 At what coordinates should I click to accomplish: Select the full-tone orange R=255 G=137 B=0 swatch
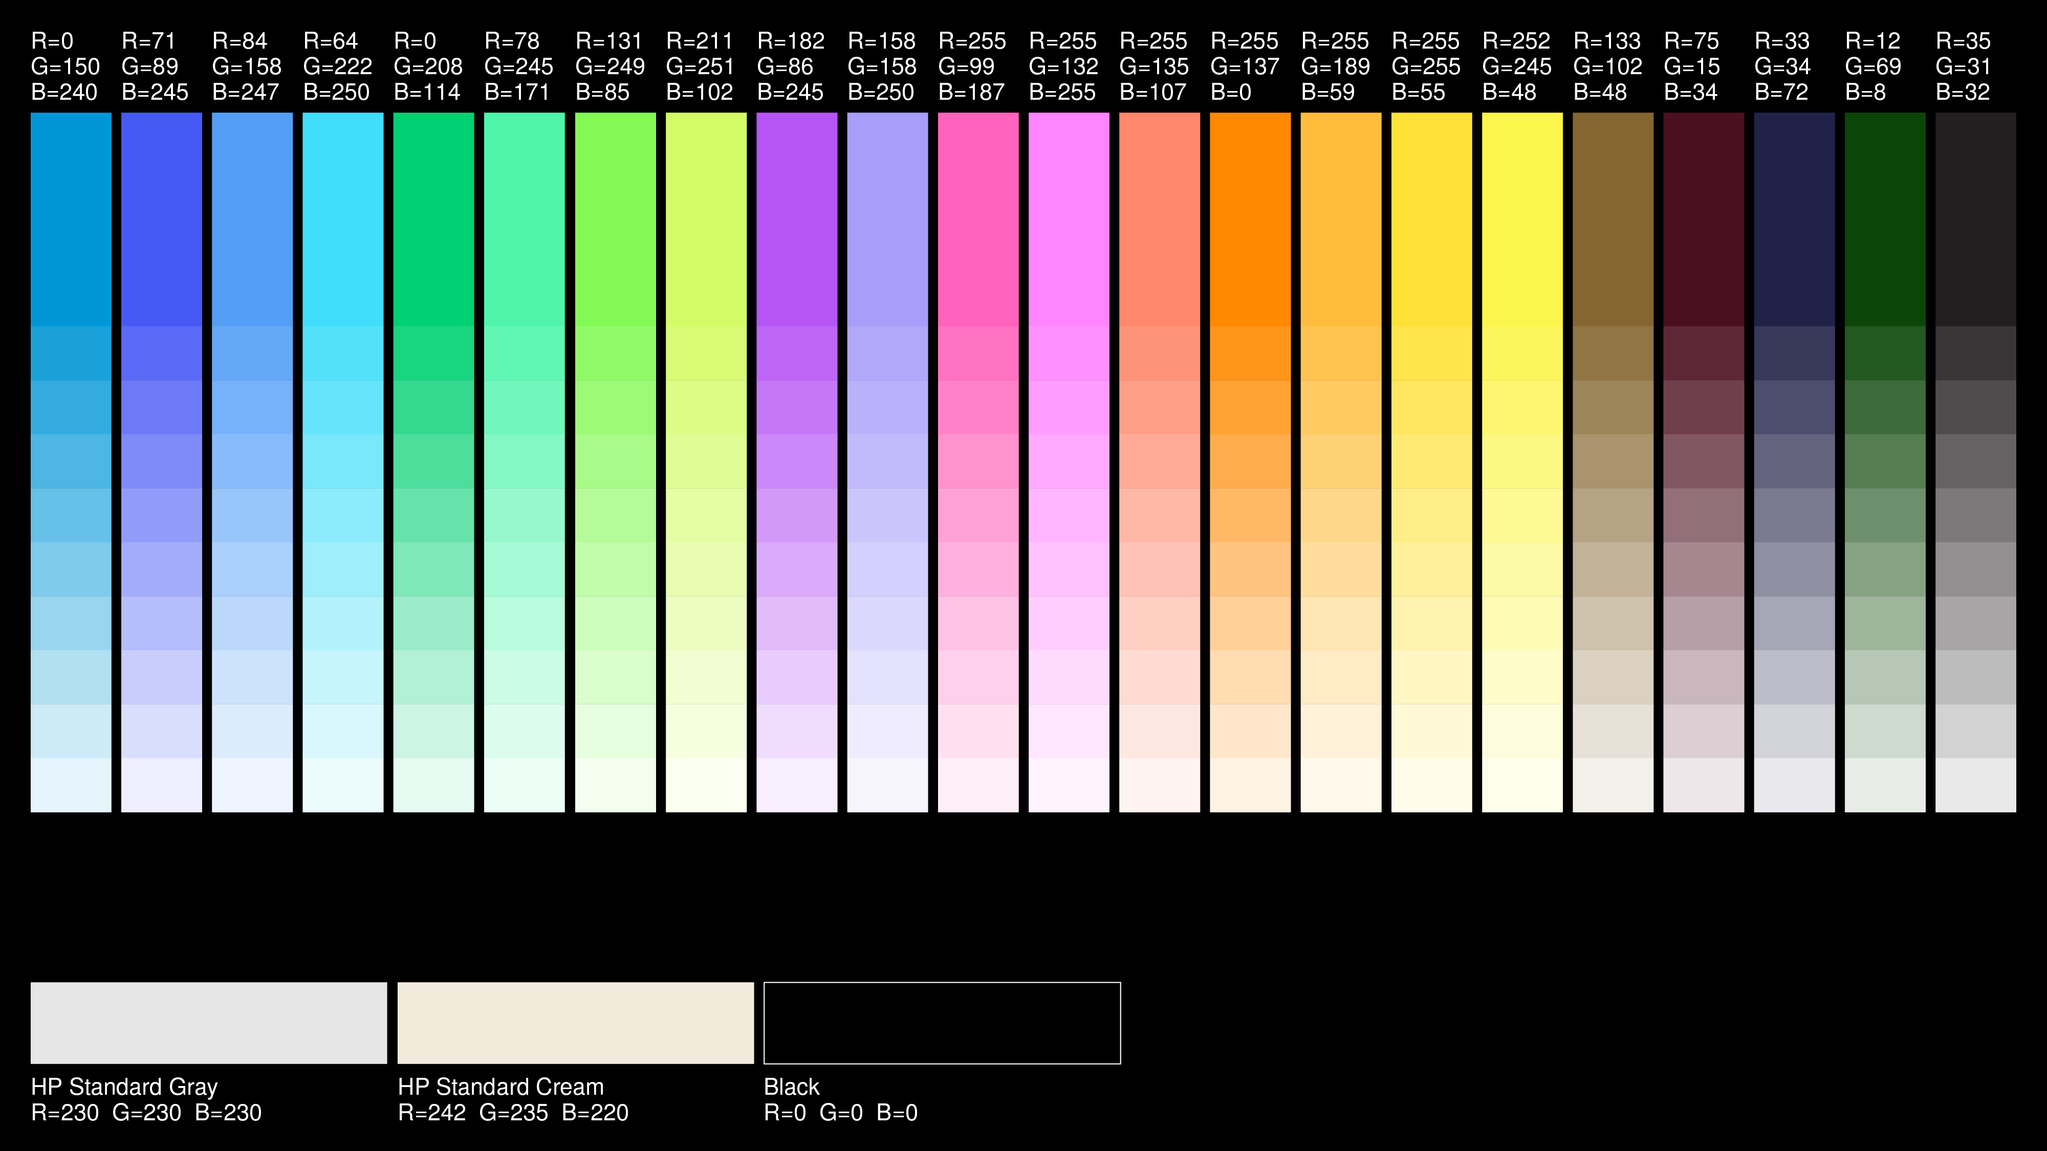point(1250,218)
